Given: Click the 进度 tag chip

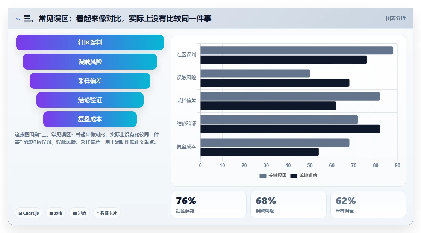Looking at the screenshot, I should (x=79, y=213).
